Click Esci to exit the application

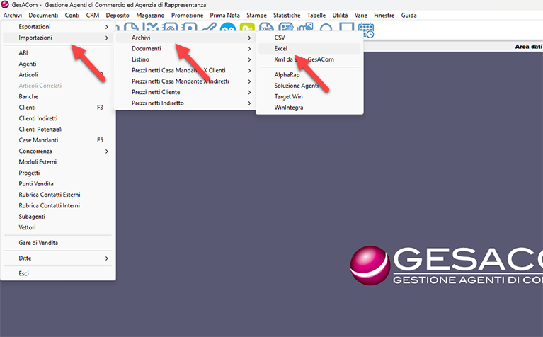click(x=24, y=273)
